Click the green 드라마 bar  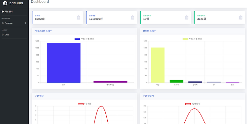pyautogui.click(x=177, y=81)
